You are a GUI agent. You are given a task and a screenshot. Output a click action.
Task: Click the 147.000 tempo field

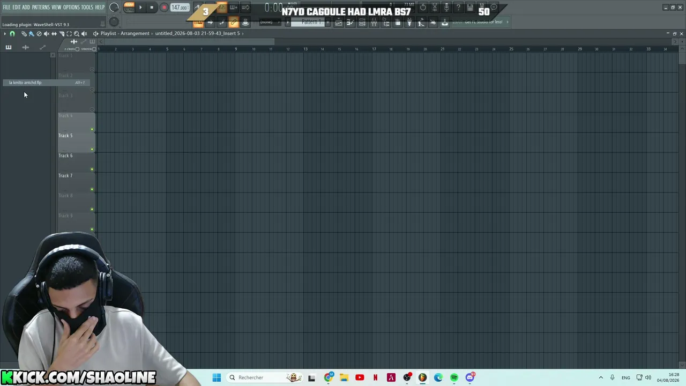click(179, 8)
